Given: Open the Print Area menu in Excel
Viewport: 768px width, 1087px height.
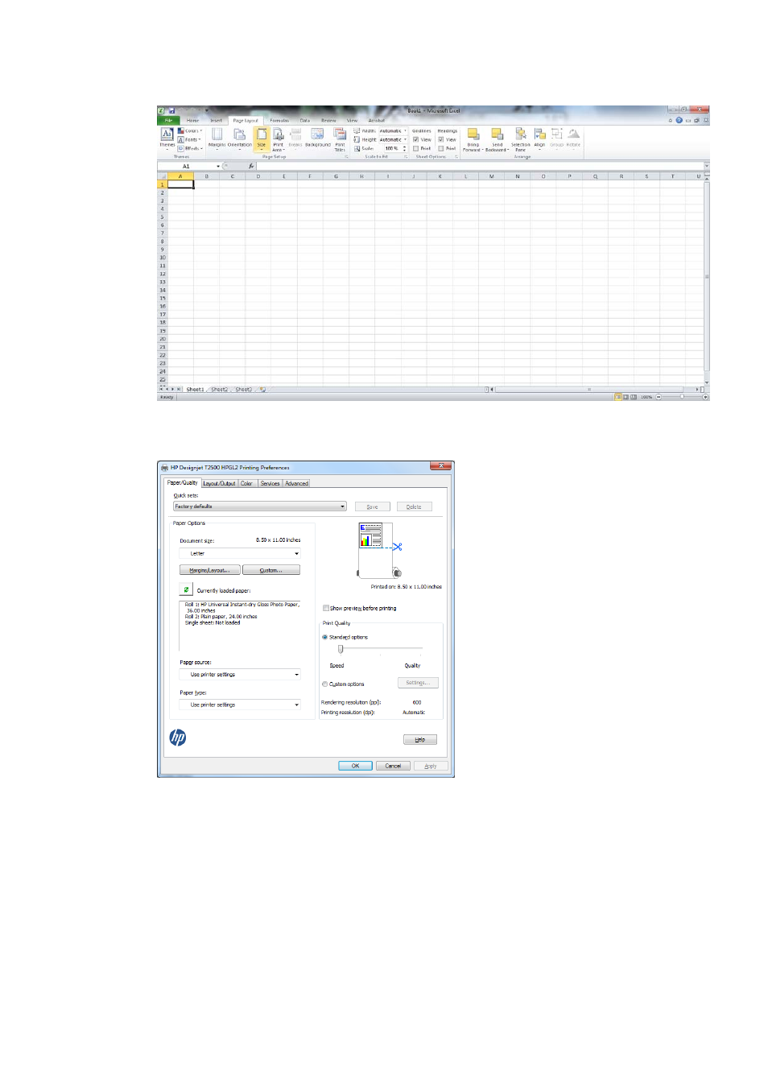Looking at the screenshot, I should [278, 138].
